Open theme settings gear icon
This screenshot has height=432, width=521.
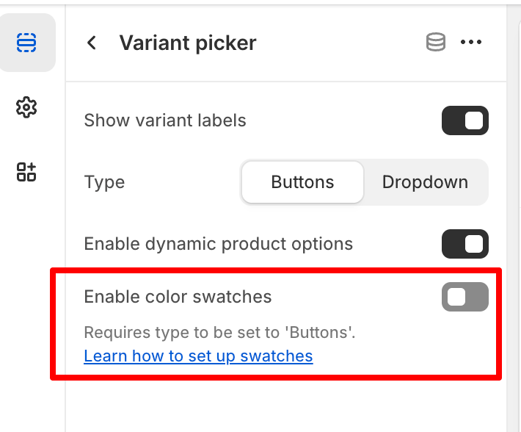point(26,107)
